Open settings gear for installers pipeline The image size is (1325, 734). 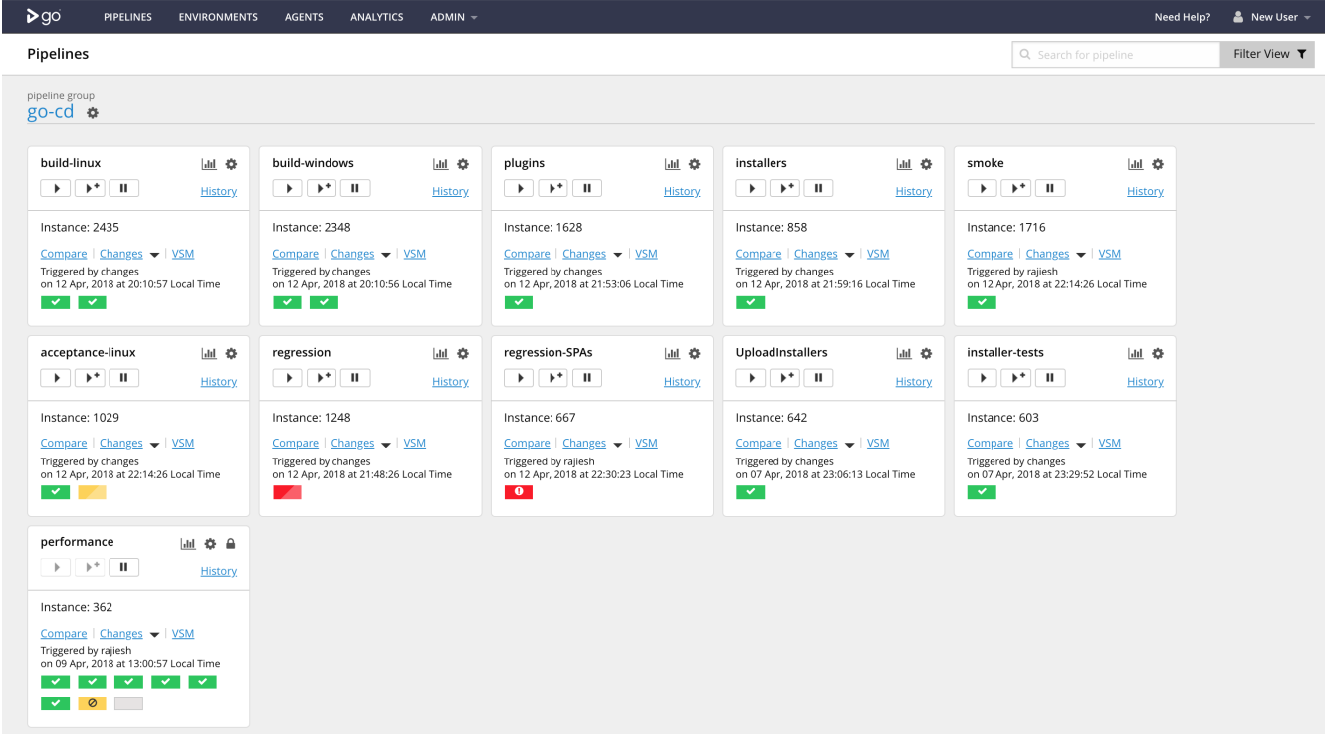(x=926, y=164)
